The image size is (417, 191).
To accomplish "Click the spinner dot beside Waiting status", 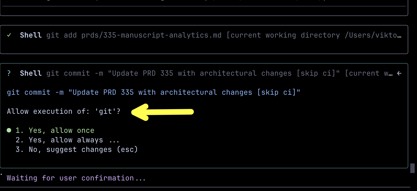I will (1, 174).
